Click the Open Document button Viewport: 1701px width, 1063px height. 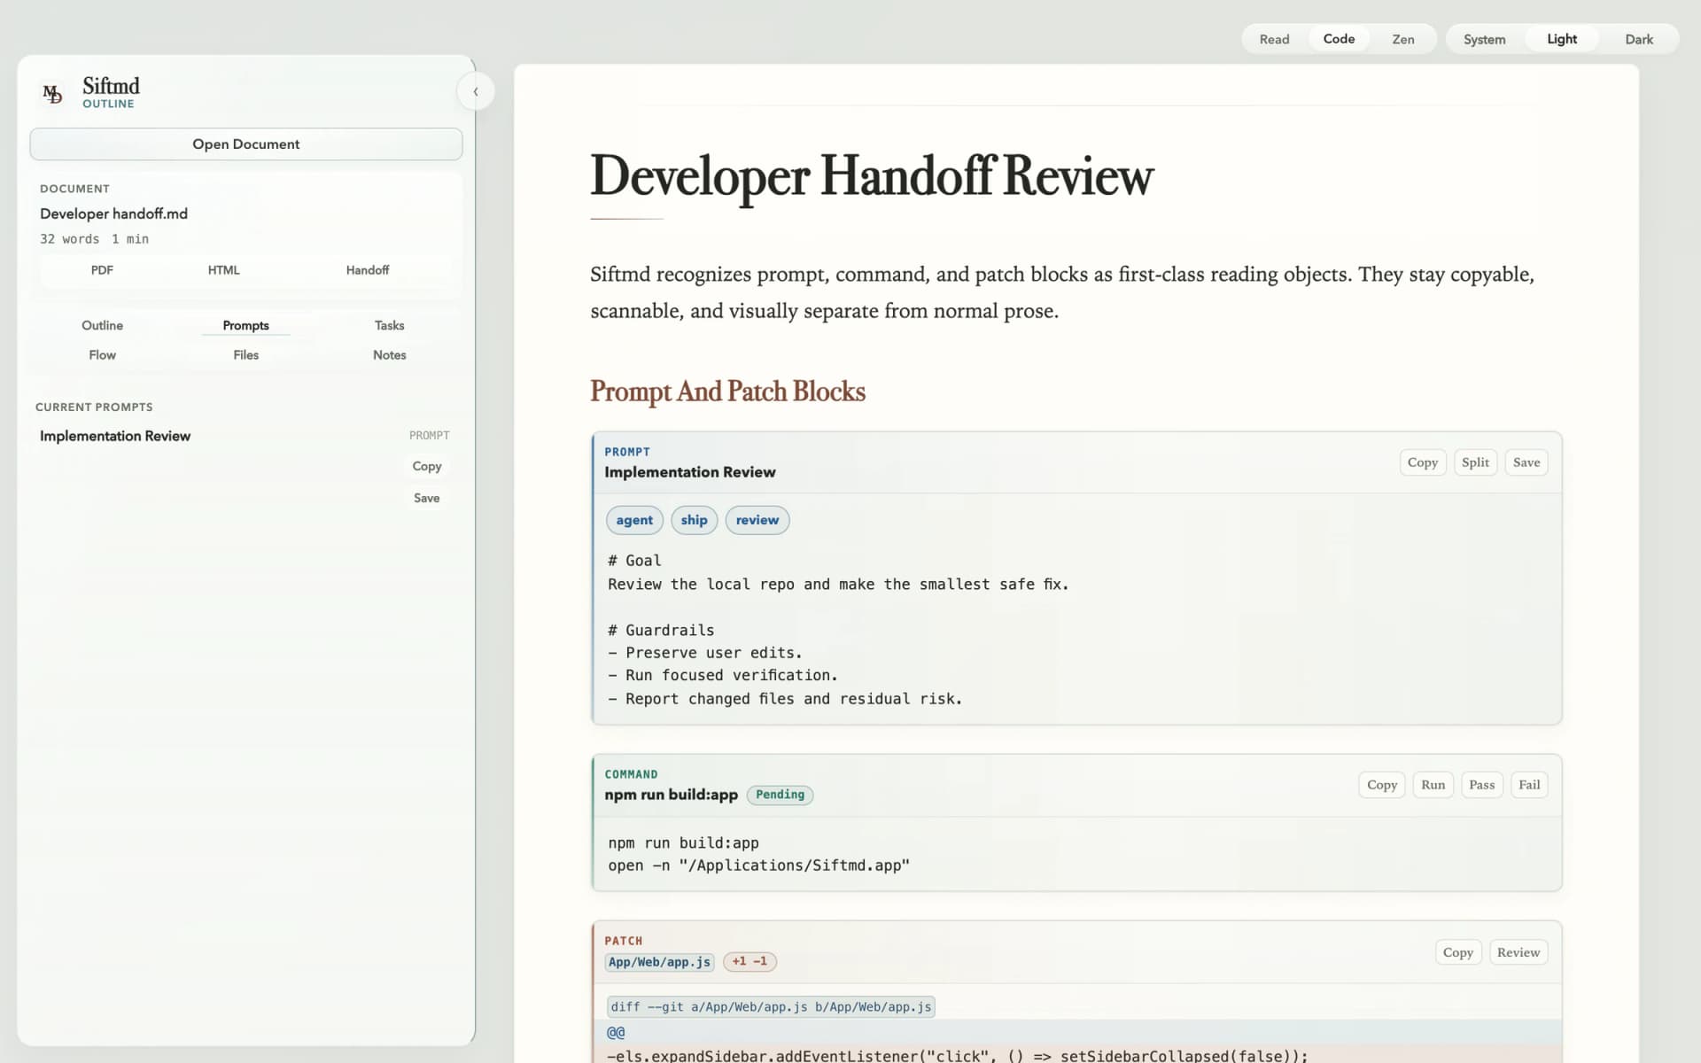pyautogui.click(x=246, y=144)
